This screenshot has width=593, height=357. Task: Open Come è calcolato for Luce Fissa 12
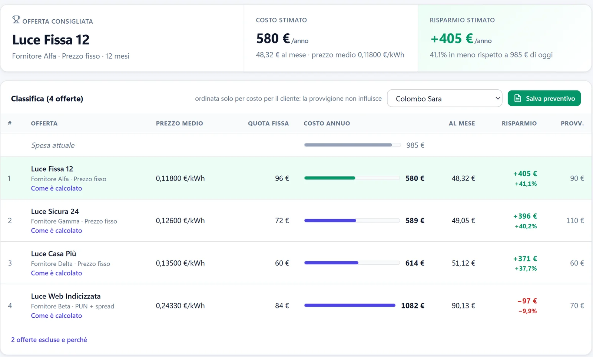point(56,188)
